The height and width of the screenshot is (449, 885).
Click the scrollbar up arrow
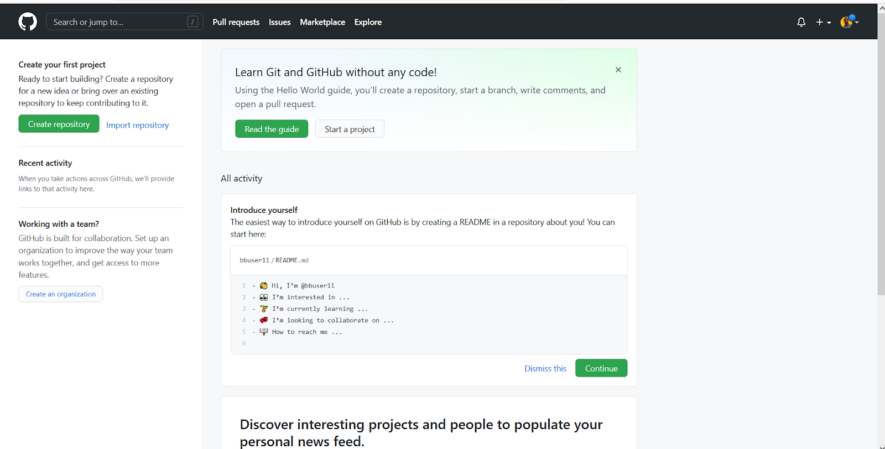pos(881,8)
